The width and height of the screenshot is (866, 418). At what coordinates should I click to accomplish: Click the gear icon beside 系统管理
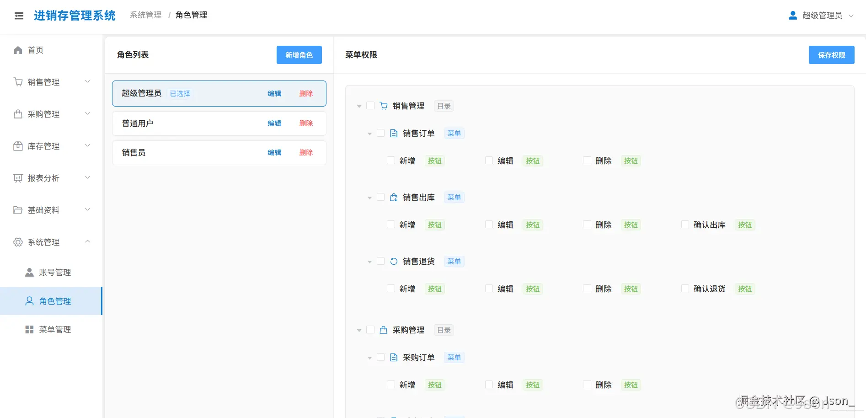point(18,242)
